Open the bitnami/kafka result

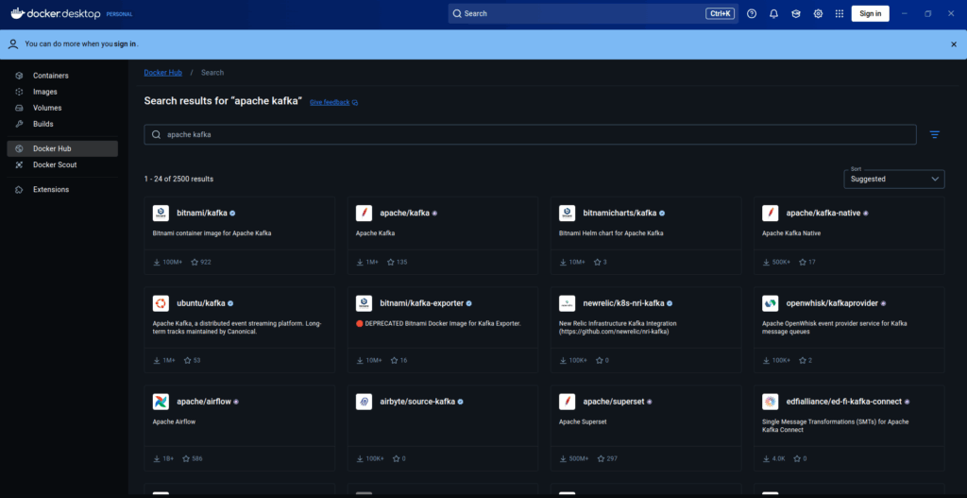(239, 235)
